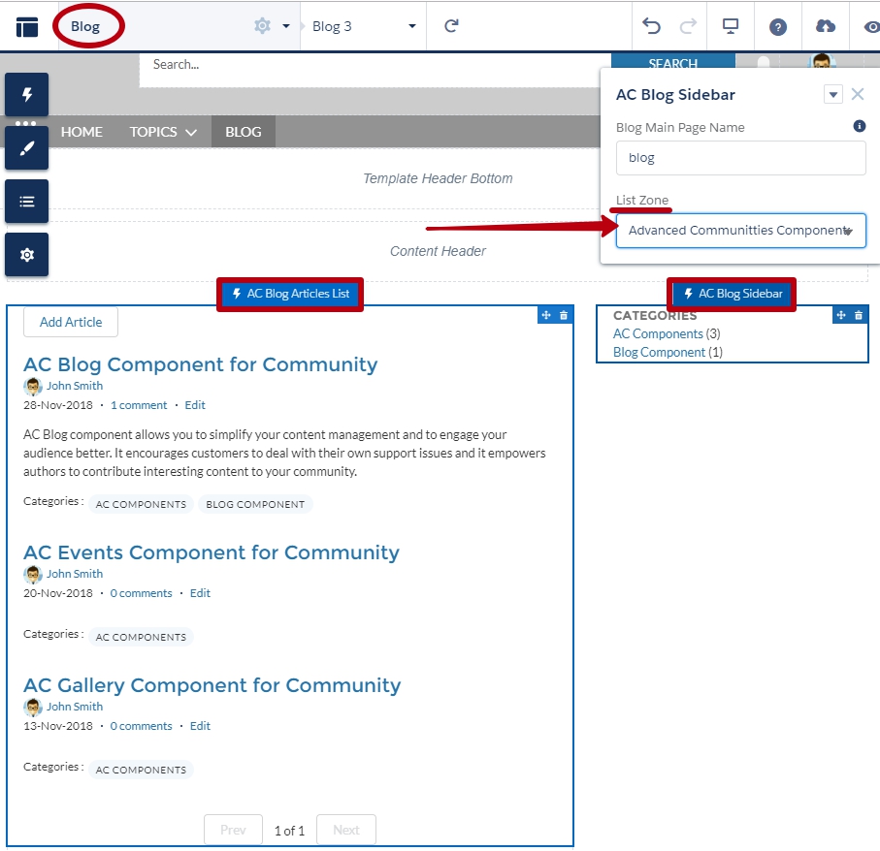Redo the last change
Image resolution: width=880 pixels, height=851 pixels.
pos(688,26)
